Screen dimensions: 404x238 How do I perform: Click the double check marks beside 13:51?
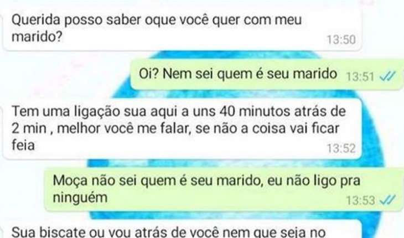388,76
